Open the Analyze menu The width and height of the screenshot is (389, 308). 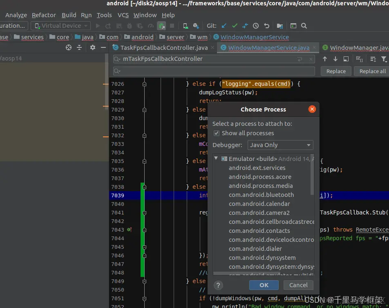click(16, 15)
